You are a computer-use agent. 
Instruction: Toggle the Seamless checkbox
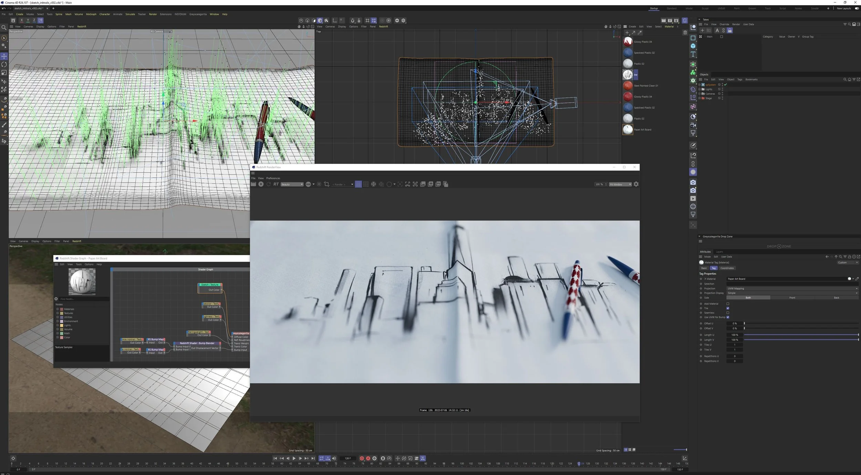coord(728,313)
